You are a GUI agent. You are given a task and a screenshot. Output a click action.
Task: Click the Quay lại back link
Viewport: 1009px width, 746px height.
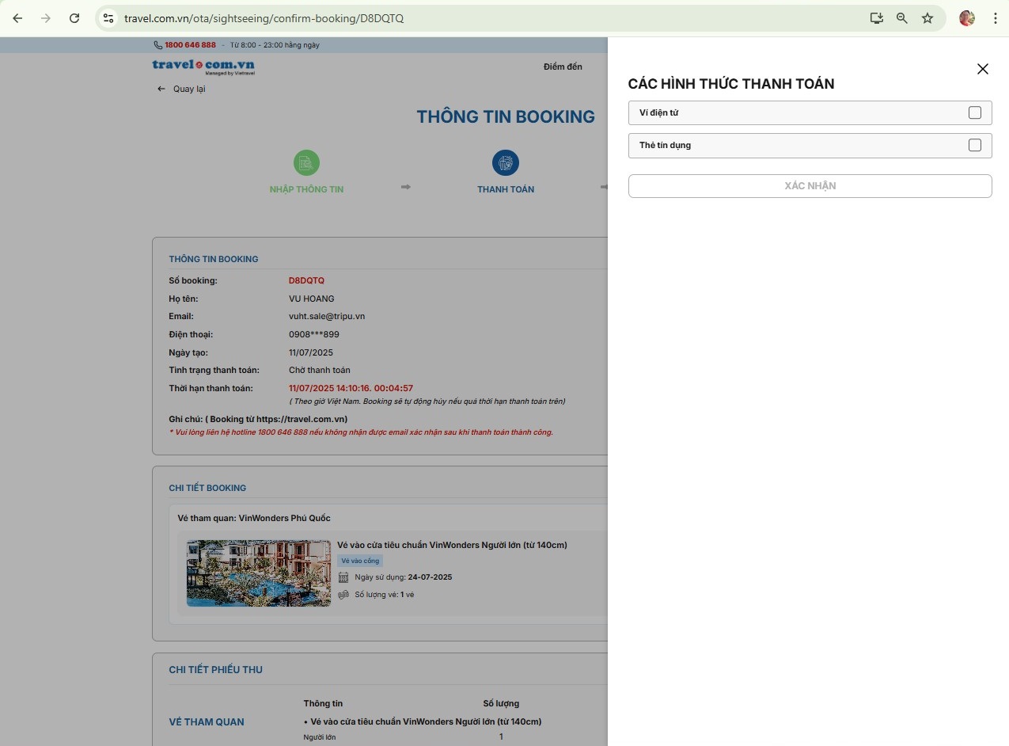[181, 89]
